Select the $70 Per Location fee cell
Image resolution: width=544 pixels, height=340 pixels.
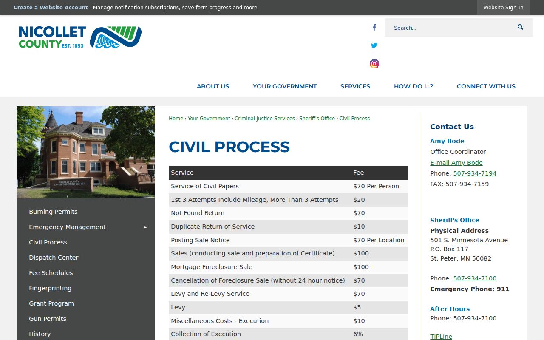point(379,240)
